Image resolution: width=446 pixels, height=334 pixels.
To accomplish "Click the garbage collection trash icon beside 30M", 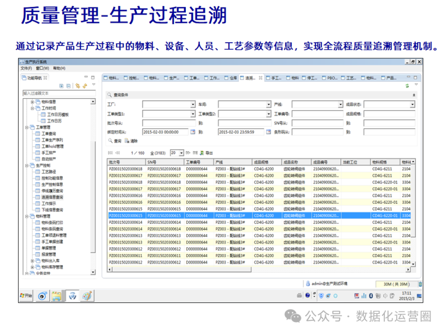I will click(420, 284).
